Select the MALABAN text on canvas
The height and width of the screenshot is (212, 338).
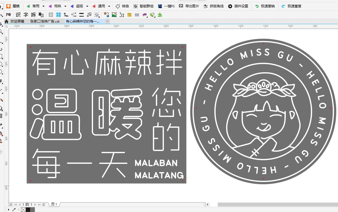pyautogui.click(x=156, y=163)
